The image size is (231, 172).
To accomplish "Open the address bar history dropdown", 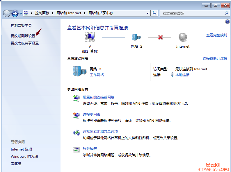I will coord(148,13).
